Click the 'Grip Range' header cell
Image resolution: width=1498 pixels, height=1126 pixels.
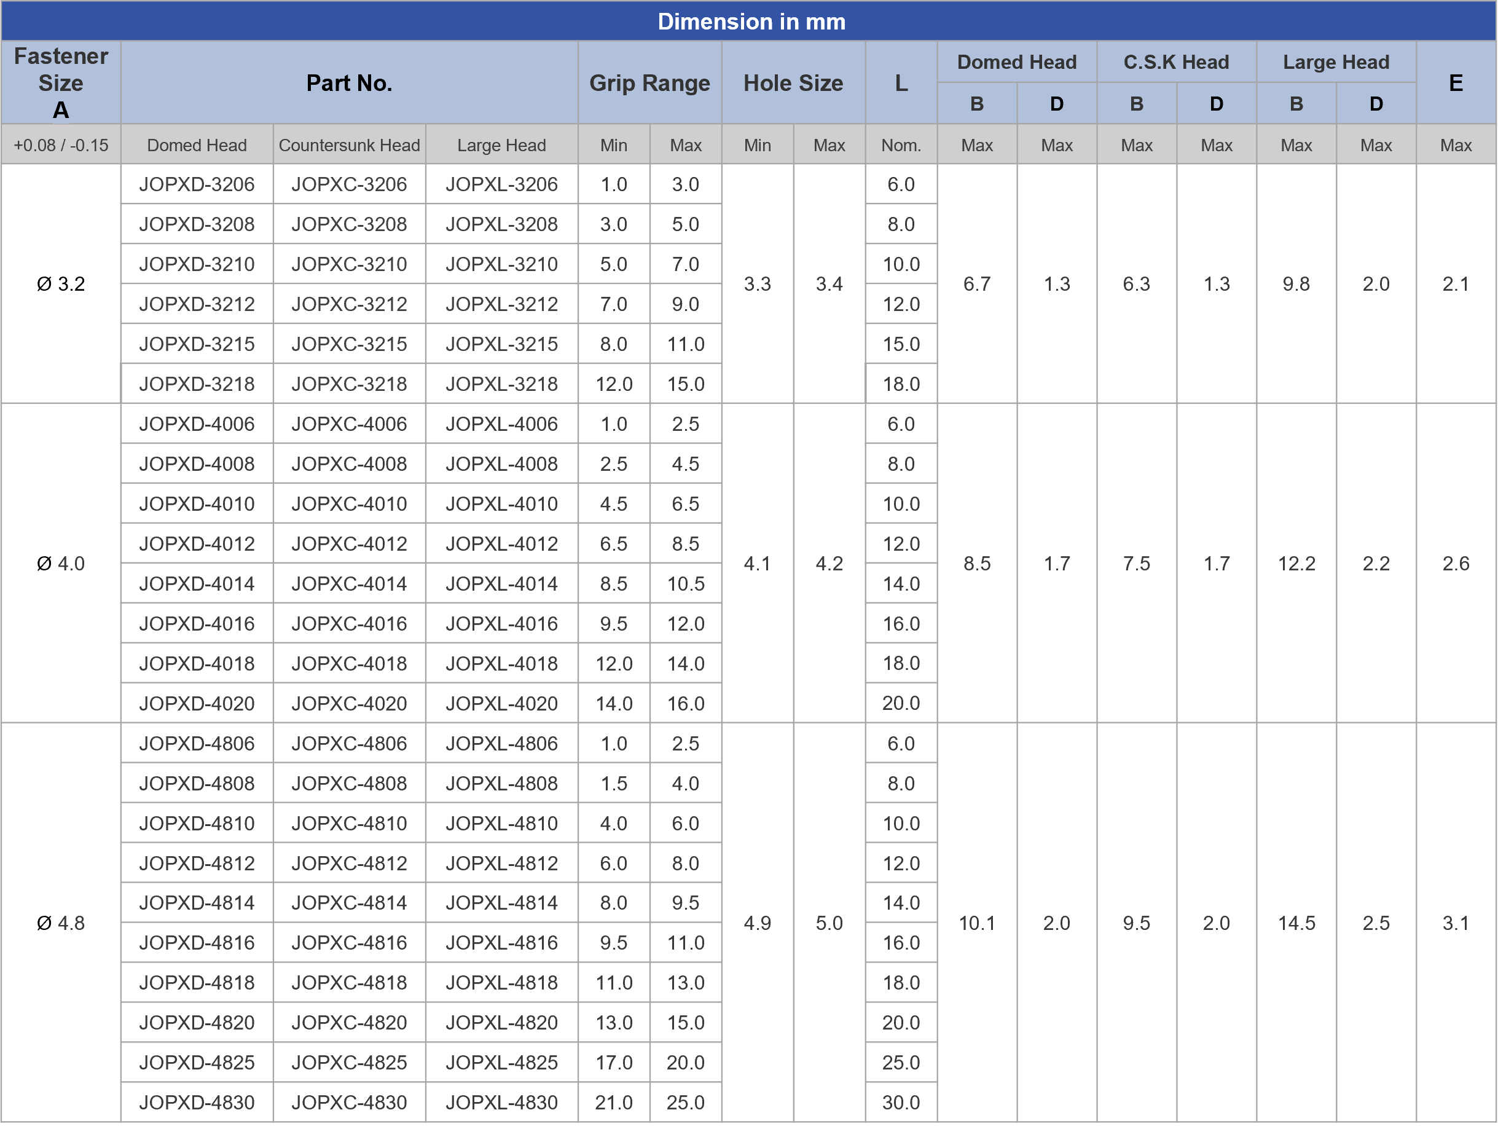[649, 82]
